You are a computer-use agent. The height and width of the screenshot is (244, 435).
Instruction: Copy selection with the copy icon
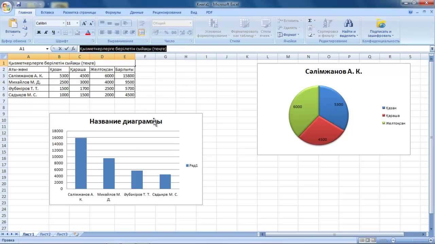click(25, 28)
